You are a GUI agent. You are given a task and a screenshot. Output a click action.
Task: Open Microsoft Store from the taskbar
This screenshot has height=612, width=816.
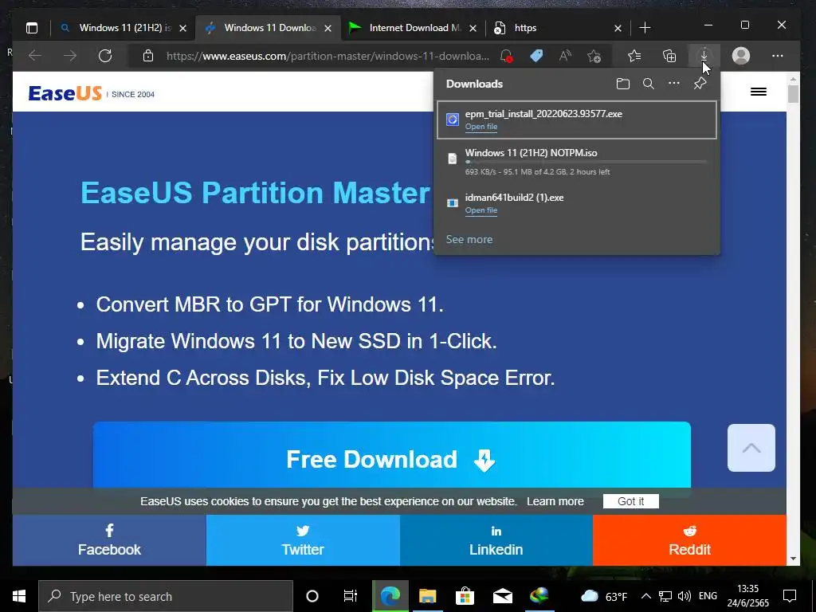point(465,596)
